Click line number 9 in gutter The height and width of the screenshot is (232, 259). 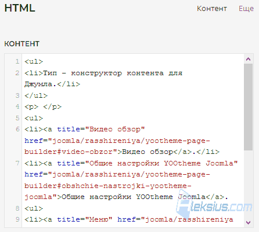(17, 219)
